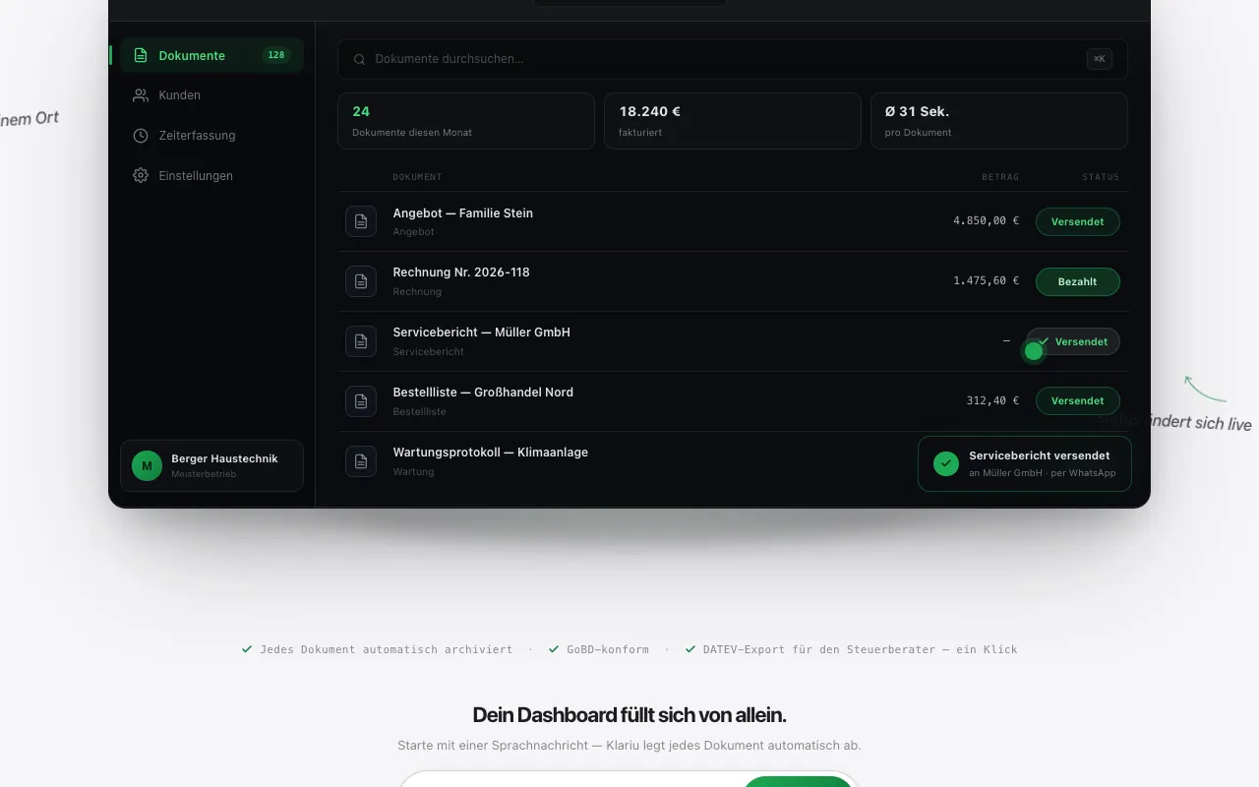1259x787 pixels.
Task: Click the 4.850,00 € amount
Action: click(986, 221)
